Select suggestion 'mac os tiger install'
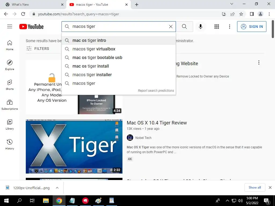The width and height of the screenshot is (275, 206). [x=119, y=66]
